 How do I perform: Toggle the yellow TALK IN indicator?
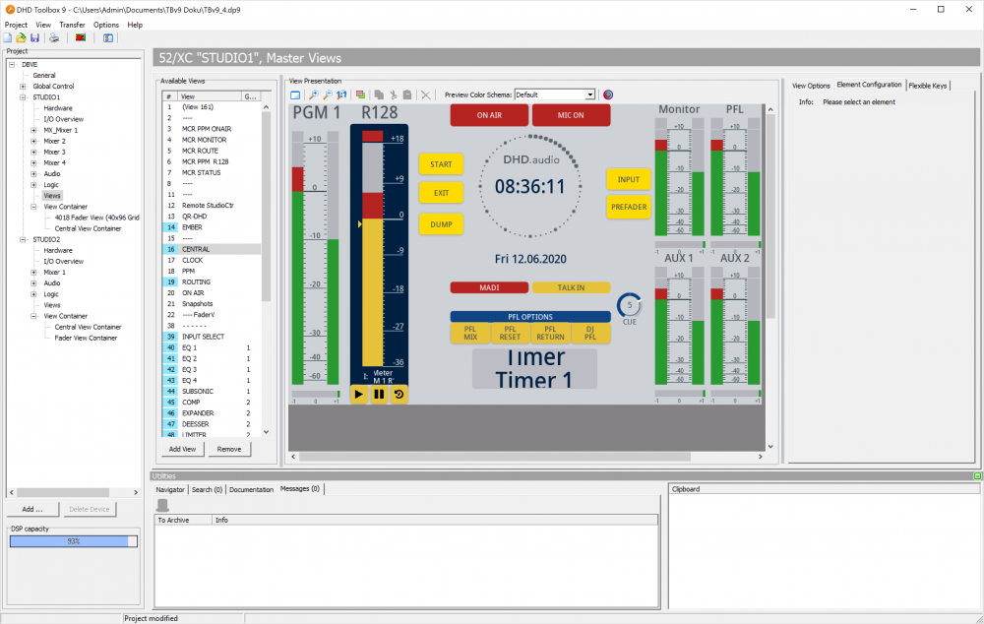571,287
